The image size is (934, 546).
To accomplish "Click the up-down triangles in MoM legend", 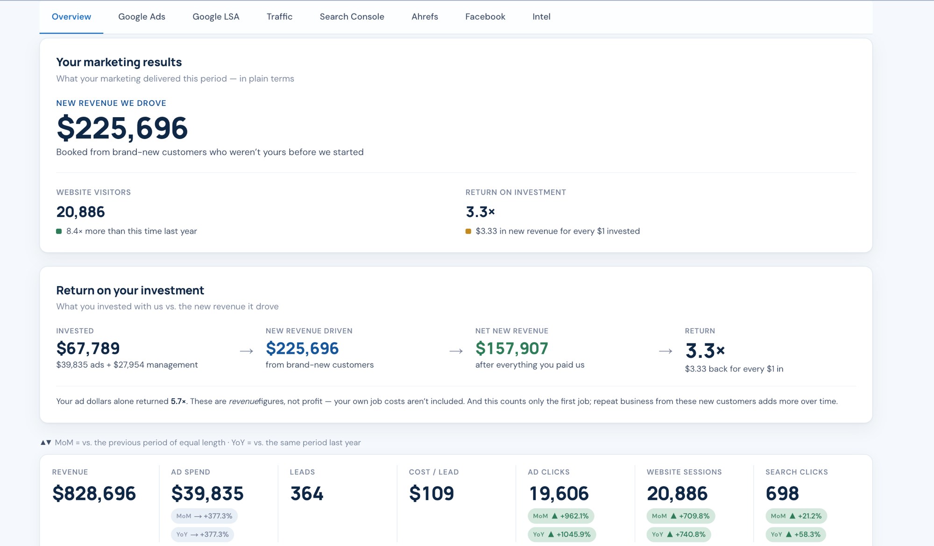I will point(46,442).
